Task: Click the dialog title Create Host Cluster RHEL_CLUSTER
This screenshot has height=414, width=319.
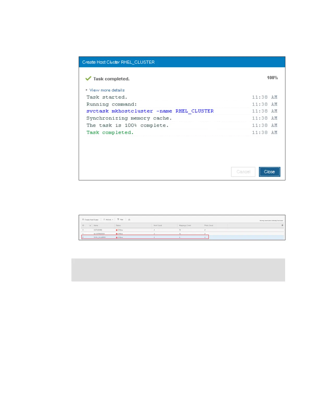Action: pyautogui.click(x=118, y=62)
